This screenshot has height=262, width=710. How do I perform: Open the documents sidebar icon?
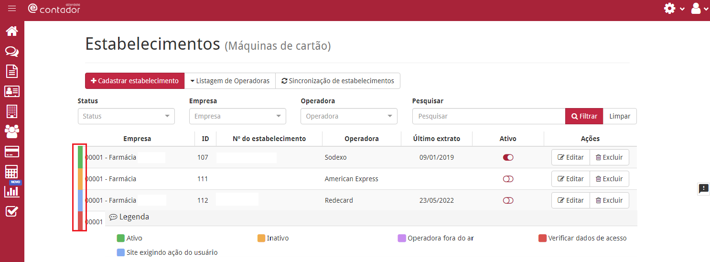pyautogui.click(x=12, y=71)
